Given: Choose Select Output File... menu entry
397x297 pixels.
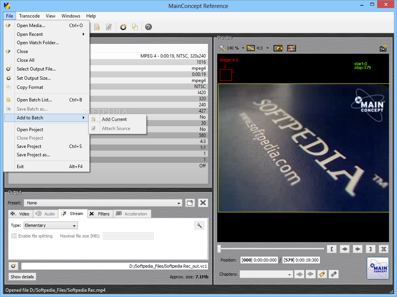Looking at the screenshot, I should pos(47,69).
